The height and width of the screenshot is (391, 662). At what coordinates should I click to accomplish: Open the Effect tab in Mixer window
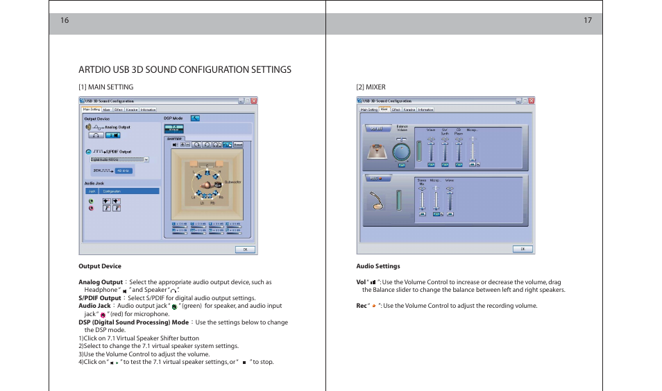(x=396, y=110)
